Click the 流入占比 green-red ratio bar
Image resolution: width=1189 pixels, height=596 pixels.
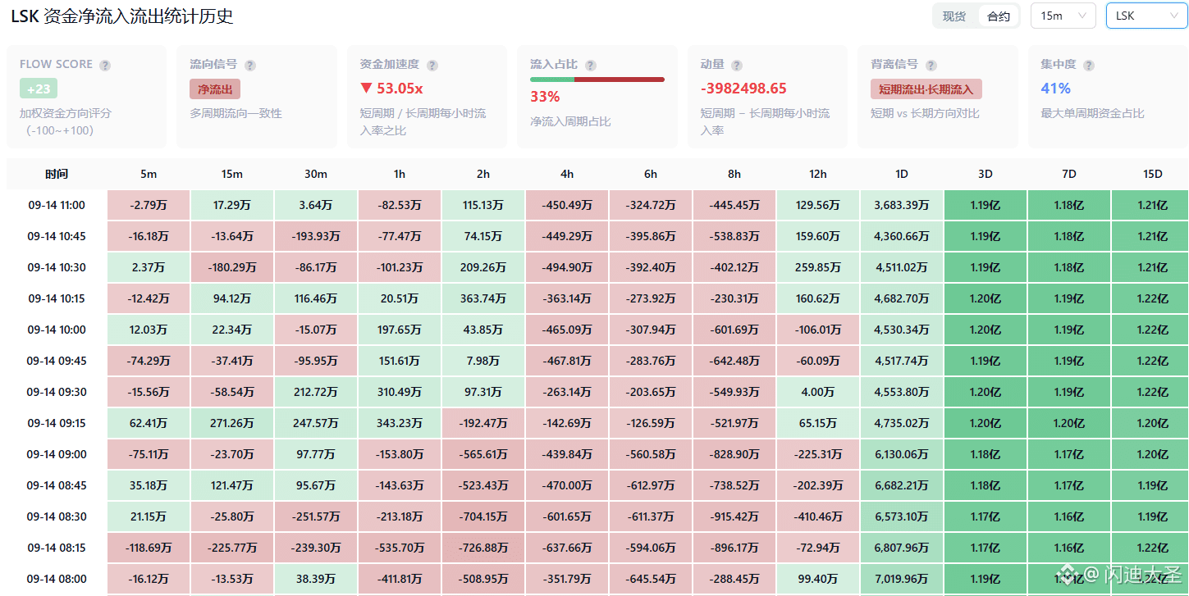click(597, 80)
